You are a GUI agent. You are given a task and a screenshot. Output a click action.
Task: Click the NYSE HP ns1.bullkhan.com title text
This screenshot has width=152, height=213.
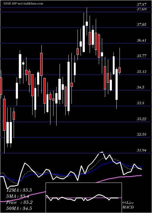pos(23,3)
